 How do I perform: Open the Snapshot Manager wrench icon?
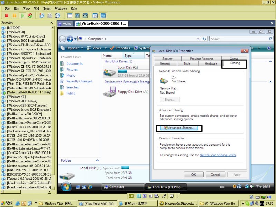coord(58,16)
